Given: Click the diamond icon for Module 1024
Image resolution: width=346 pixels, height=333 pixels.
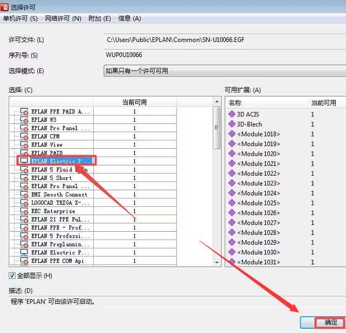Looking at the screenshot, I should [x=232, y=193].
